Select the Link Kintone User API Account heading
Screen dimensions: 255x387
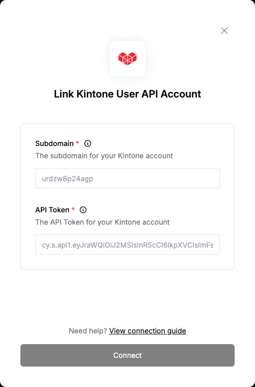coord(127,94)
